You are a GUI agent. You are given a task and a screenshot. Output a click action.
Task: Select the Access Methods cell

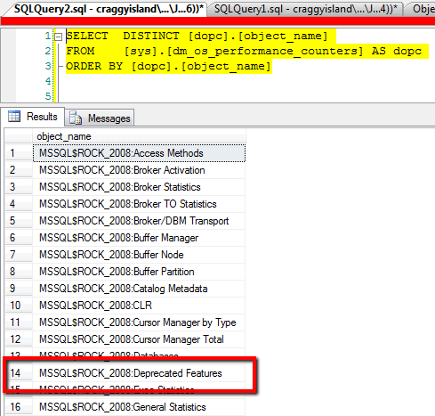[x=139, y=153]
